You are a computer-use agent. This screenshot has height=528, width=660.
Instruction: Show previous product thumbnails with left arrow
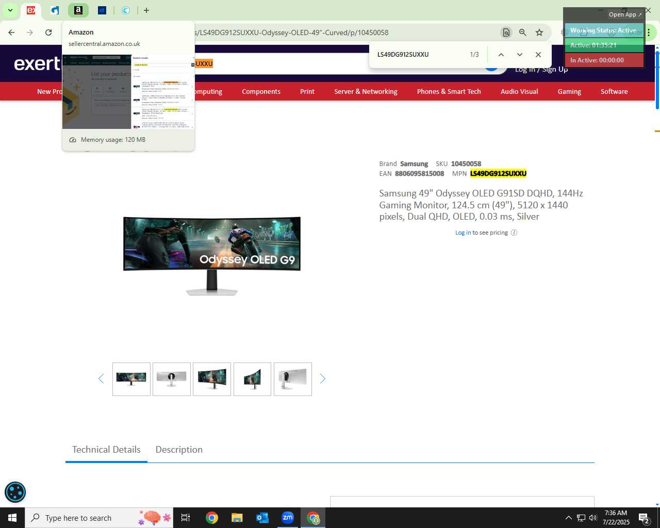tap(101, 379)
